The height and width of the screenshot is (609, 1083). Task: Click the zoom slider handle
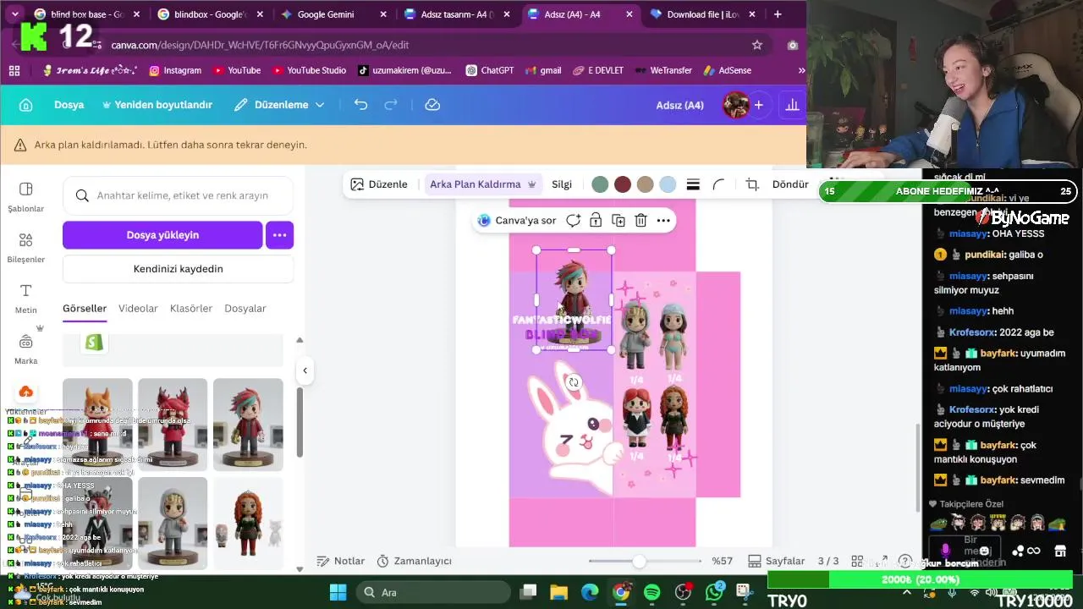(640, 561)
